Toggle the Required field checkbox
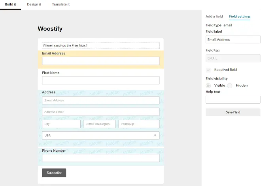The image size is (261, 186). point(208,70)
